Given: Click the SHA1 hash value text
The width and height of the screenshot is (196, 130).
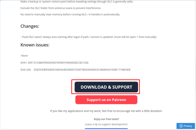Looking at the screenshot, I should pos(58,63).
